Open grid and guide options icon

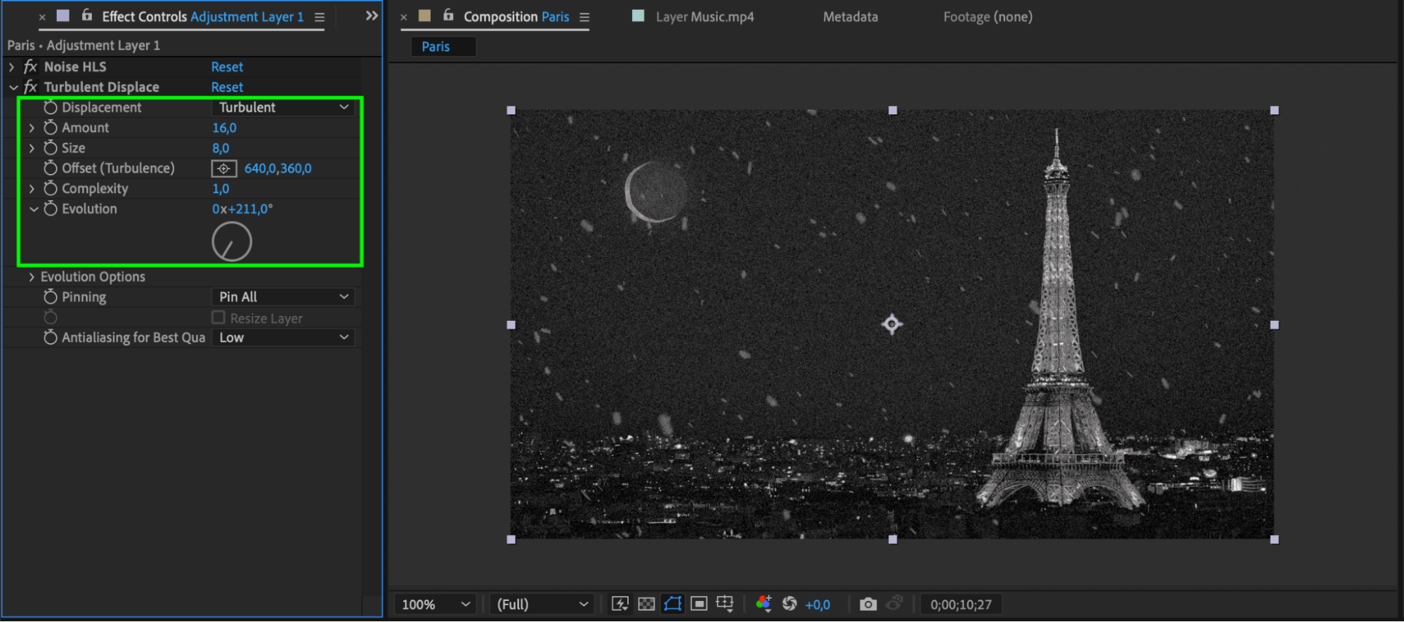(x=725, y=604)
